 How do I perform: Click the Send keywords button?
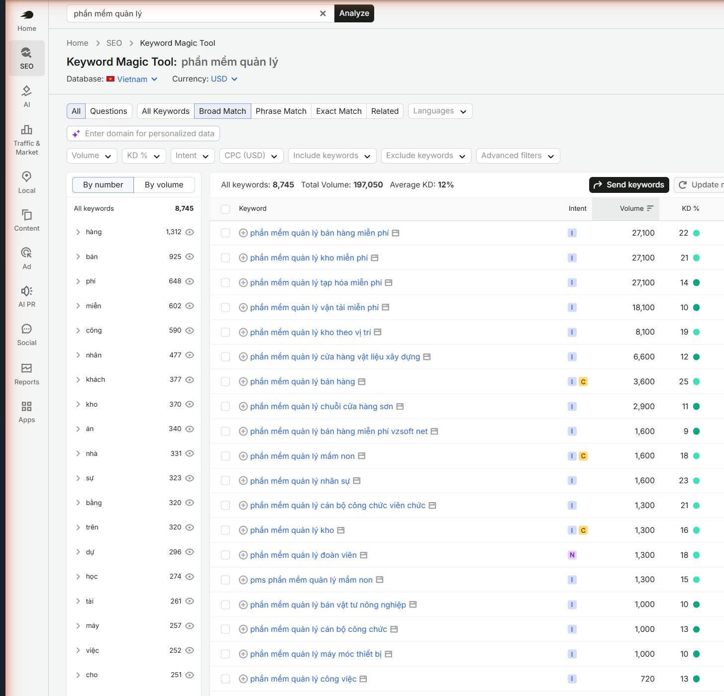(629, 185)
